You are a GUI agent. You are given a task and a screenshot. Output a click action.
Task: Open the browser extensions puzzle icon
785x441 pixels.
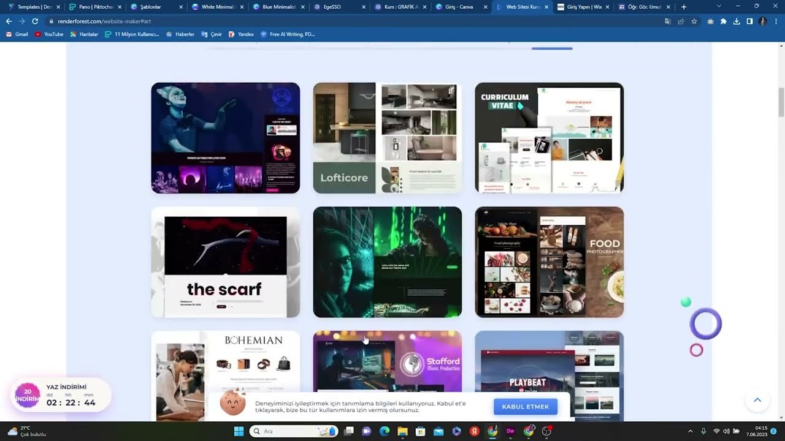pyautogui.click(x=724, y=21)
